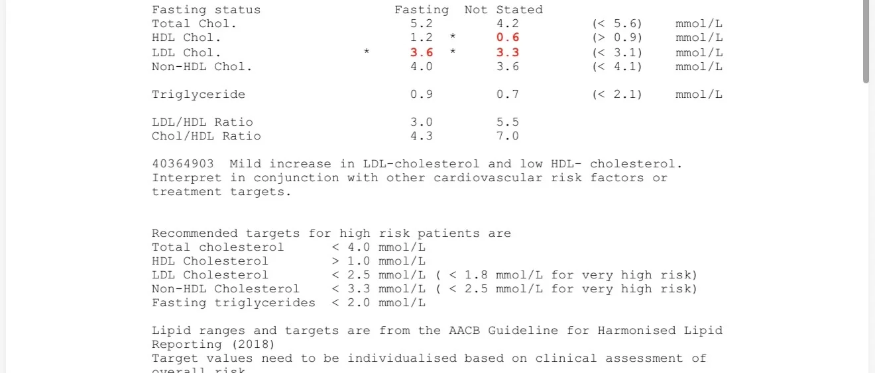Click the Not Stated column header
Image resolution: width=875 pixels, height=373 pixels.
pos(504,10)
